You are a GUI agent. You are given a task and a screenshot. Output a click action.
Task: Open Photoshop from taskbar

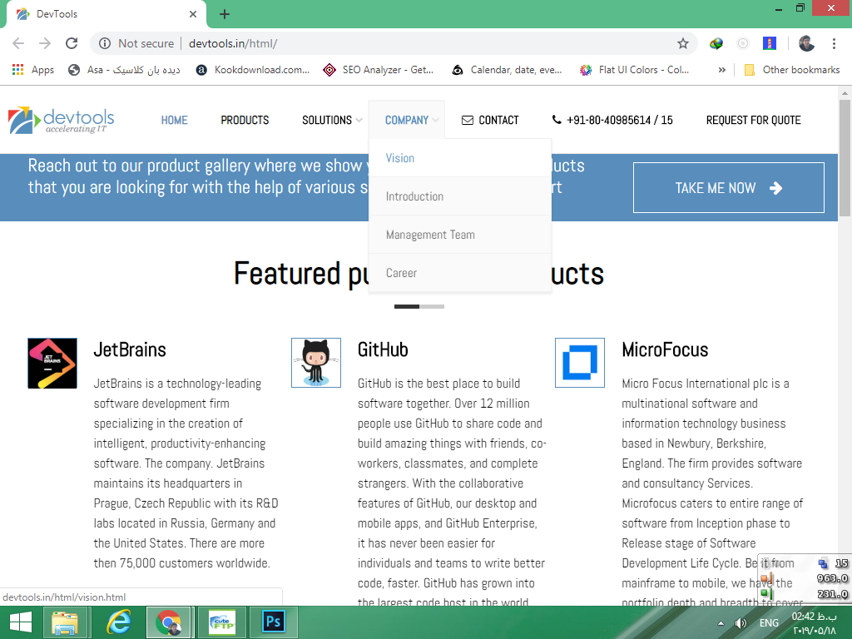coord(273,622)
